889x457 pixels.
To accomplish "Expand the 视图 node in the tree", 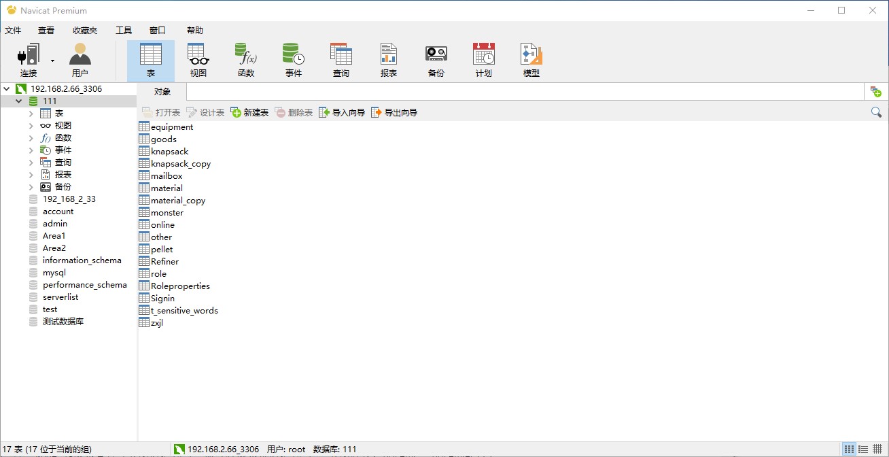I will tap(31, 126).
